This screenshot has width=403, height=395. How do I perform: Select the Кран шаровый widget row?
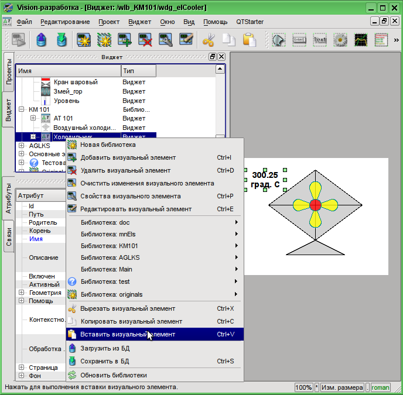(x=76, y=83)
